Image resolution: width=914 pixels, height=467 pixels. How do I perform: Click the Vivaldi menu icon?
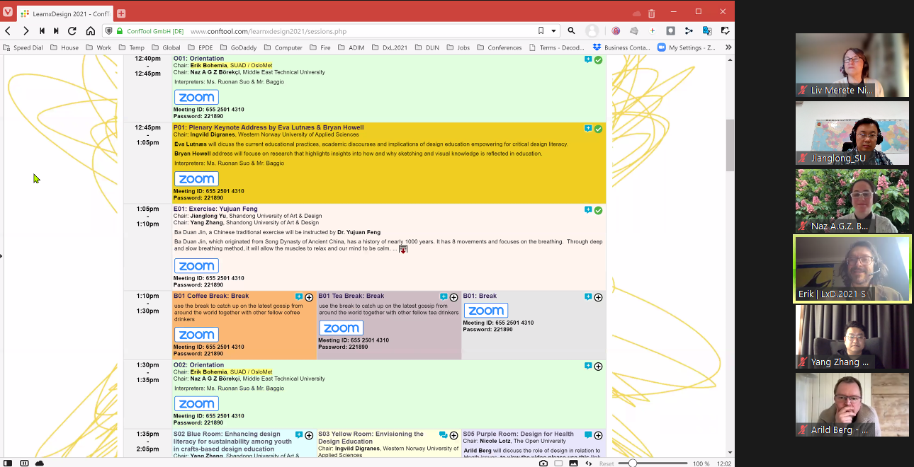pos(8,12)
